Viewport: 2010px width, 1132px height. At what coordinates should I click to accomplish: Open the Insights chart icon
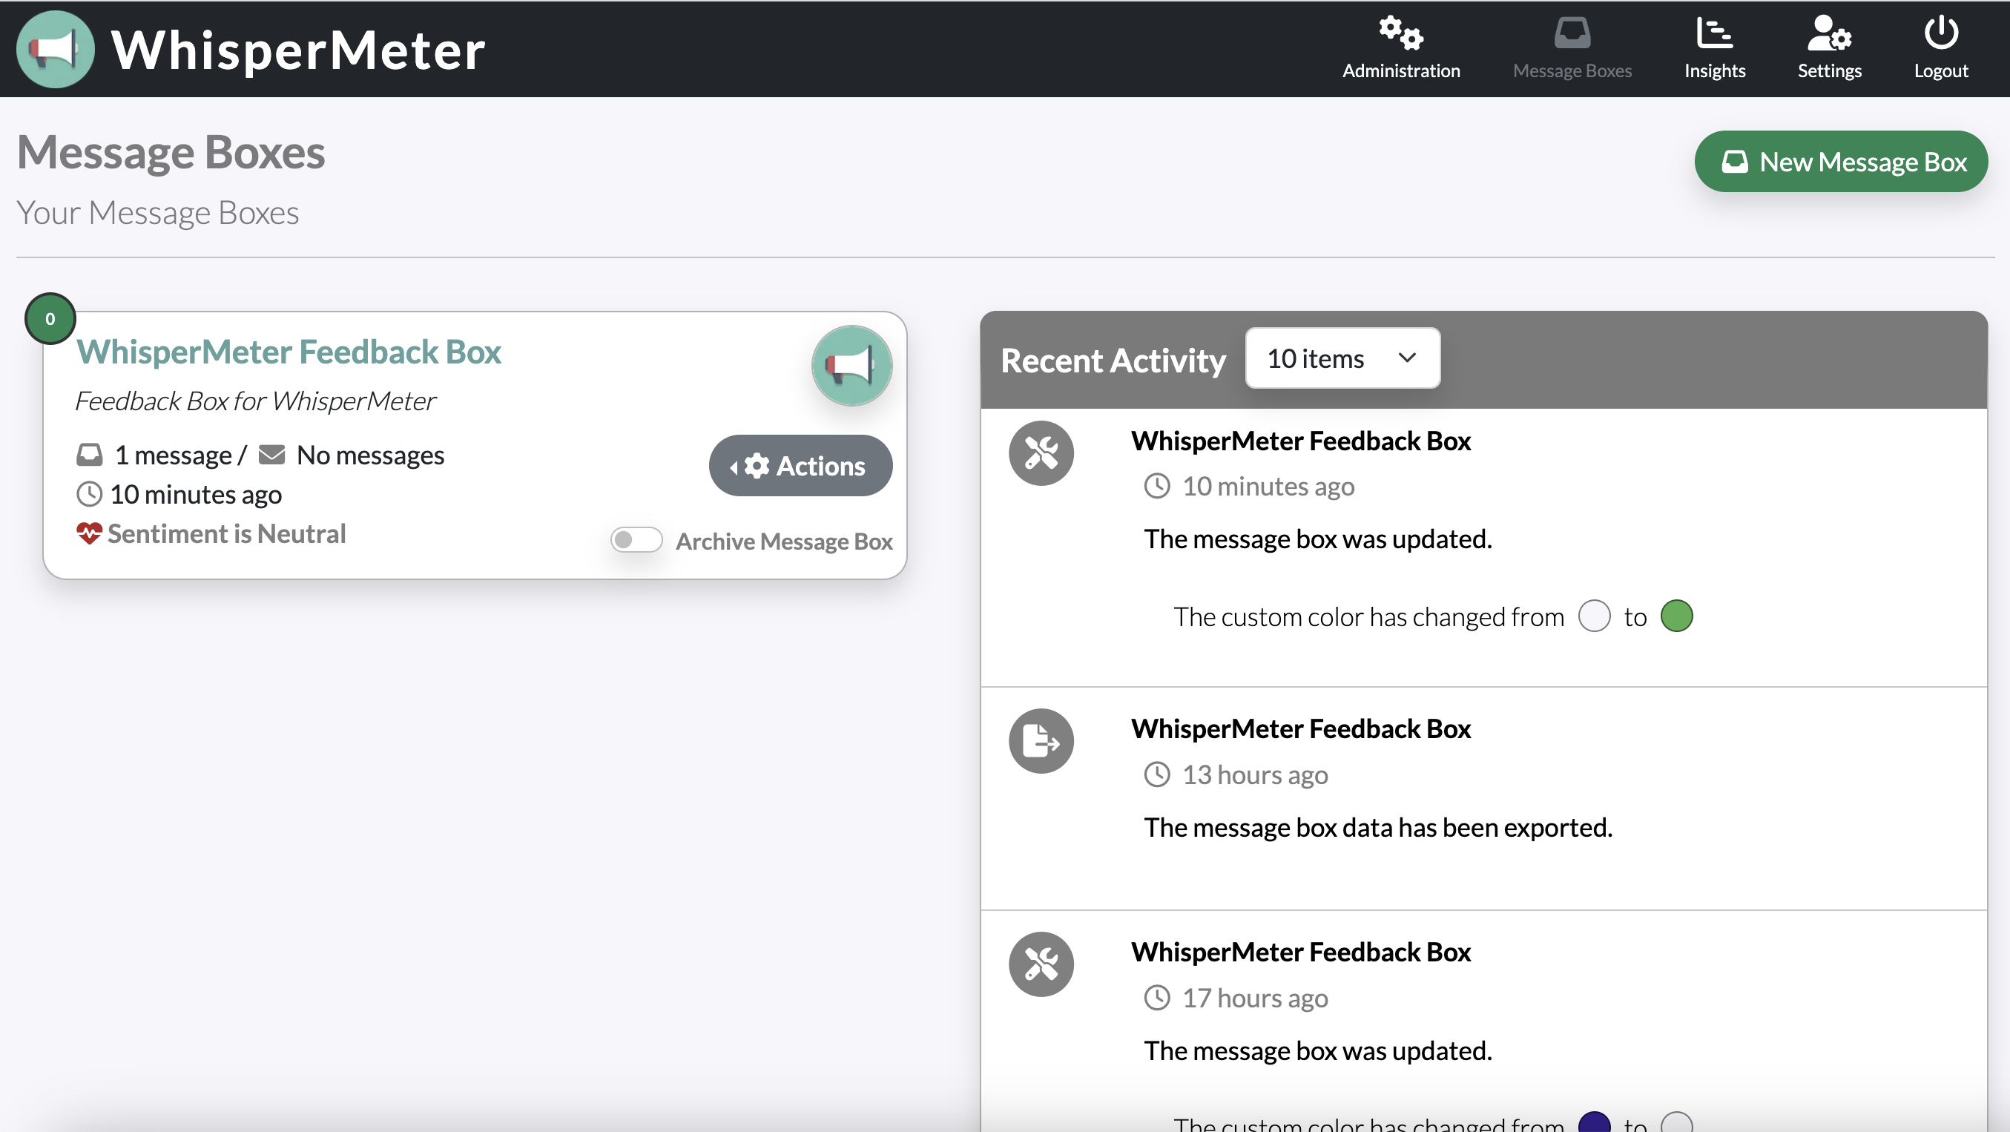click(1714, 33)
